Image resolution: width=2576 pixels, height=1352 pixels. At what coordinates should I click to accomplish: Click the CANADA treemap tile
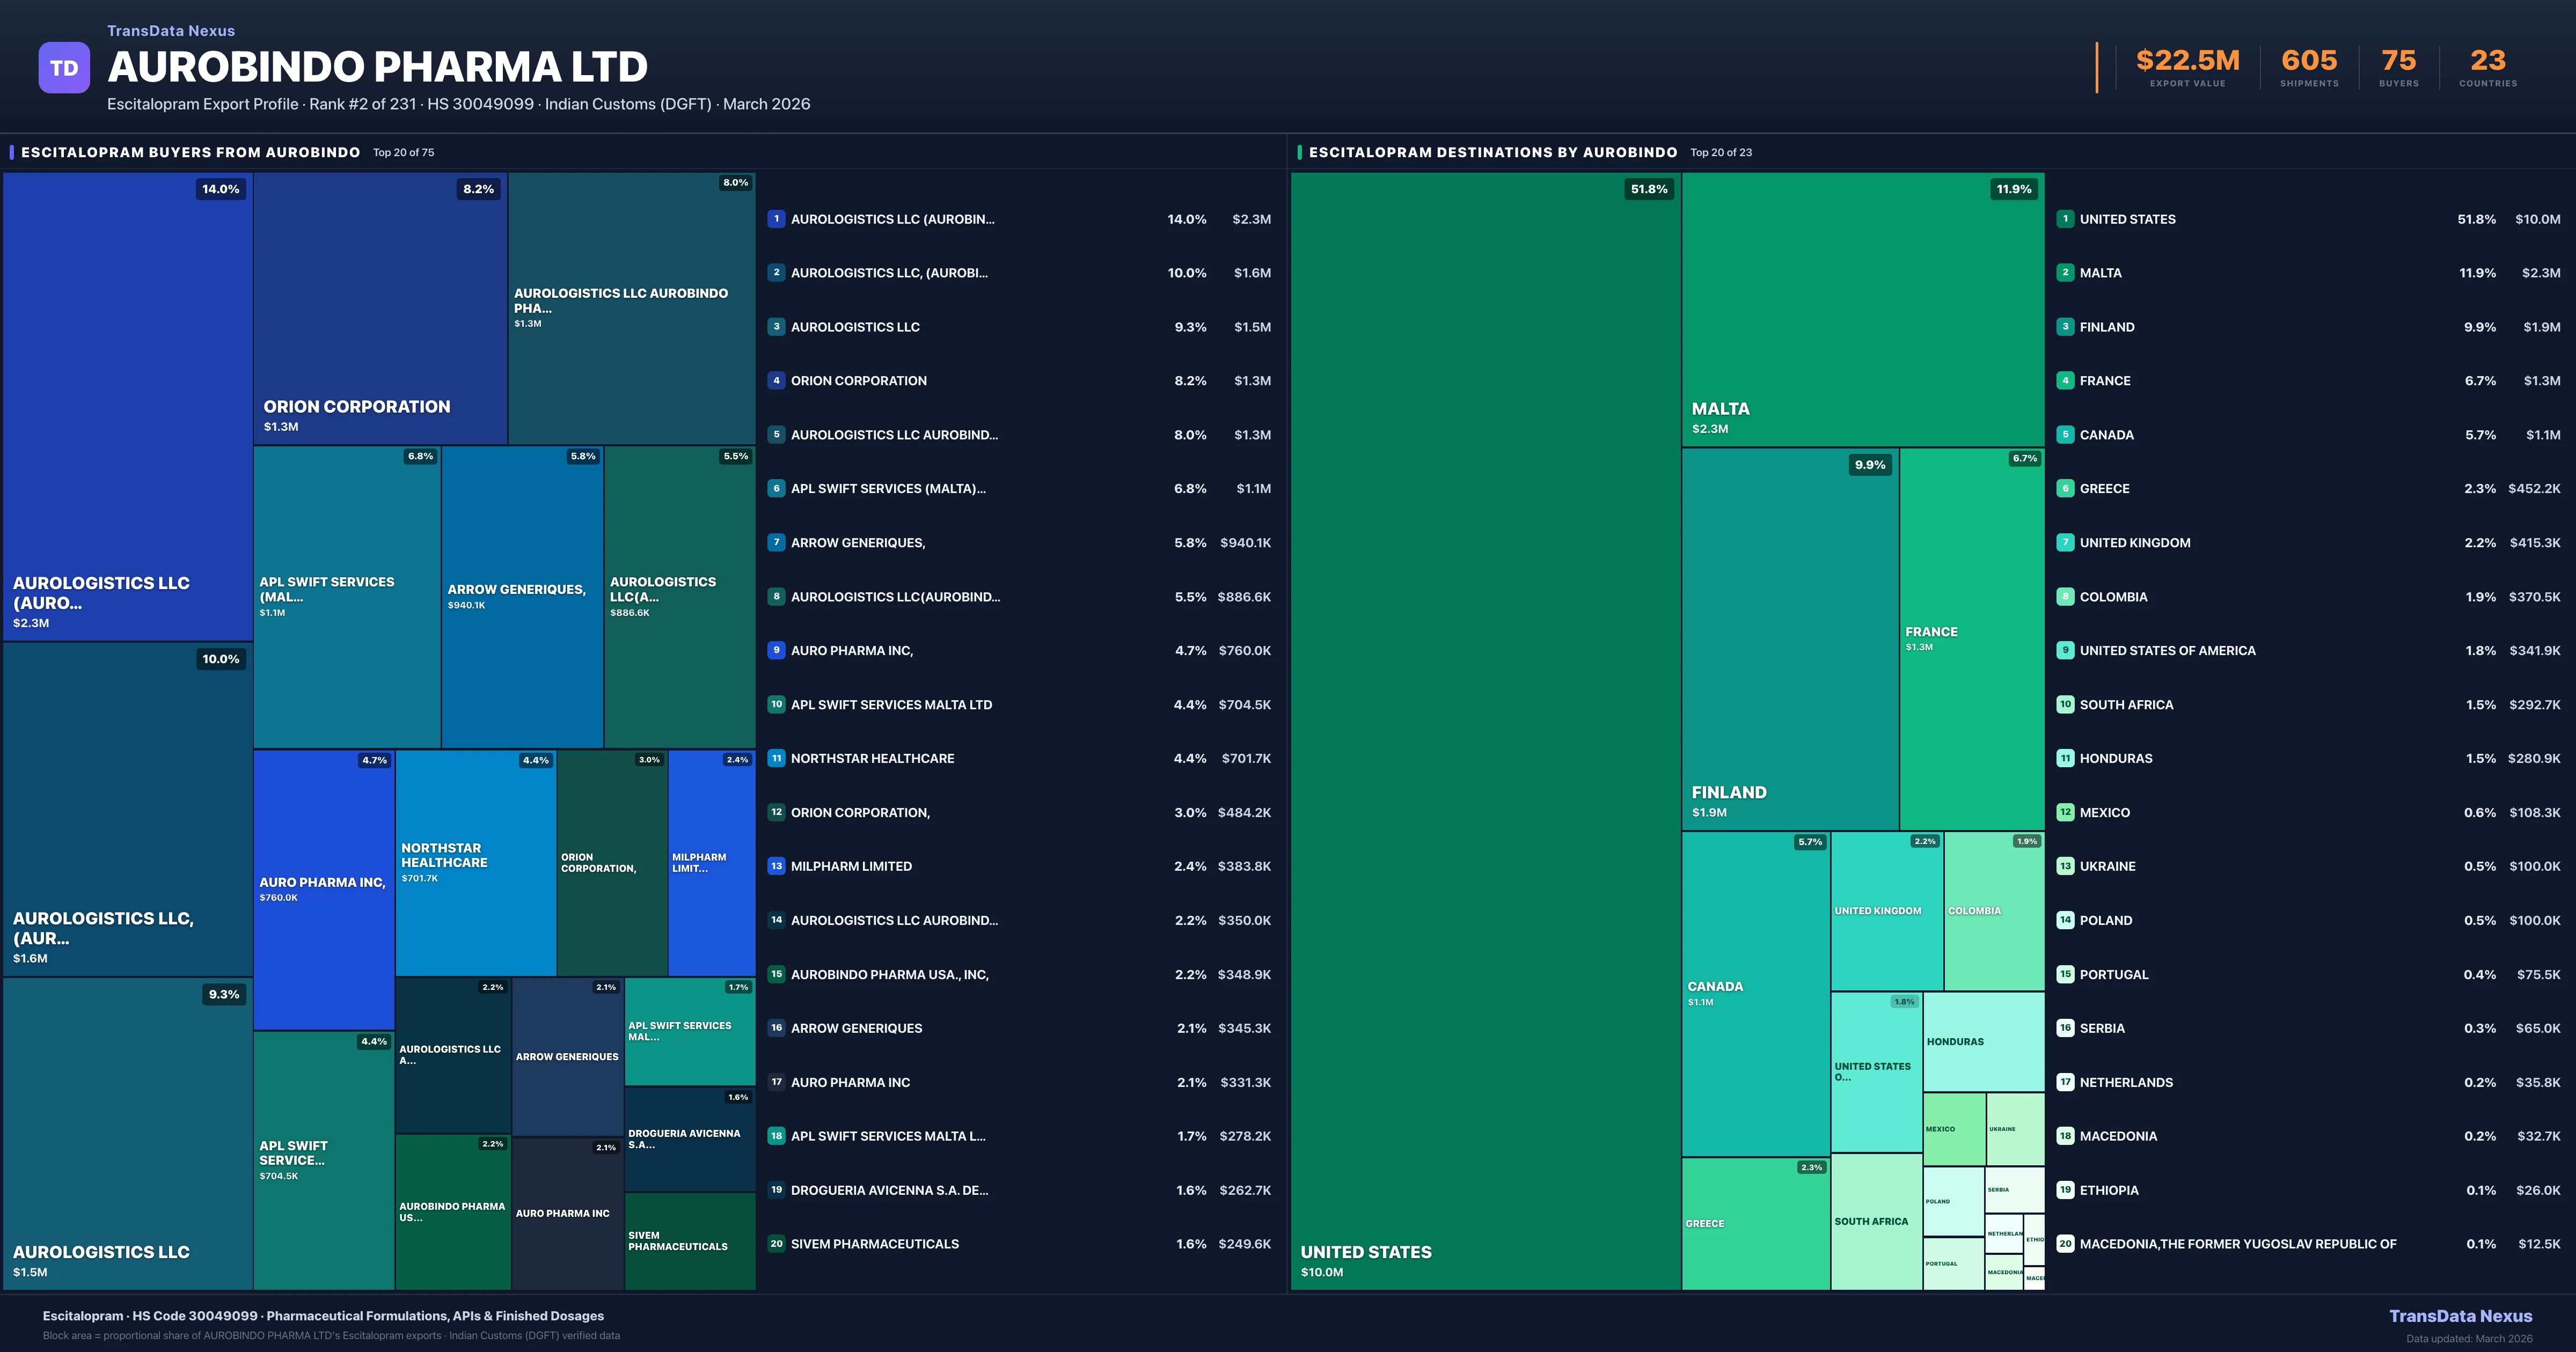1755,994
